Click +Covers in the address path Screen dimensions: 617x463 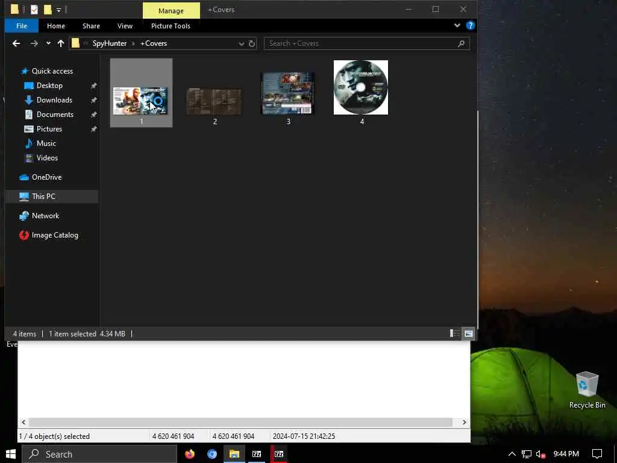click(x=154, y=43)
